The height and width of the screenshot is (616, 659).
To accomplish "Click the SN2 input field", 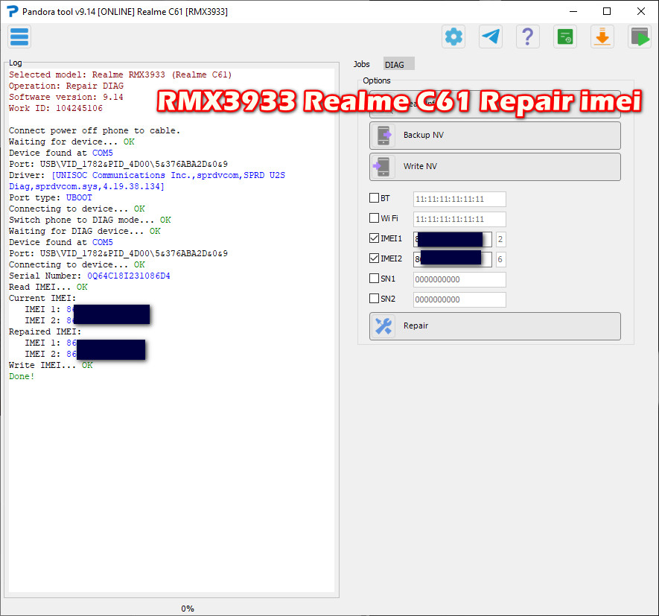I will click(x=459, y=299).
